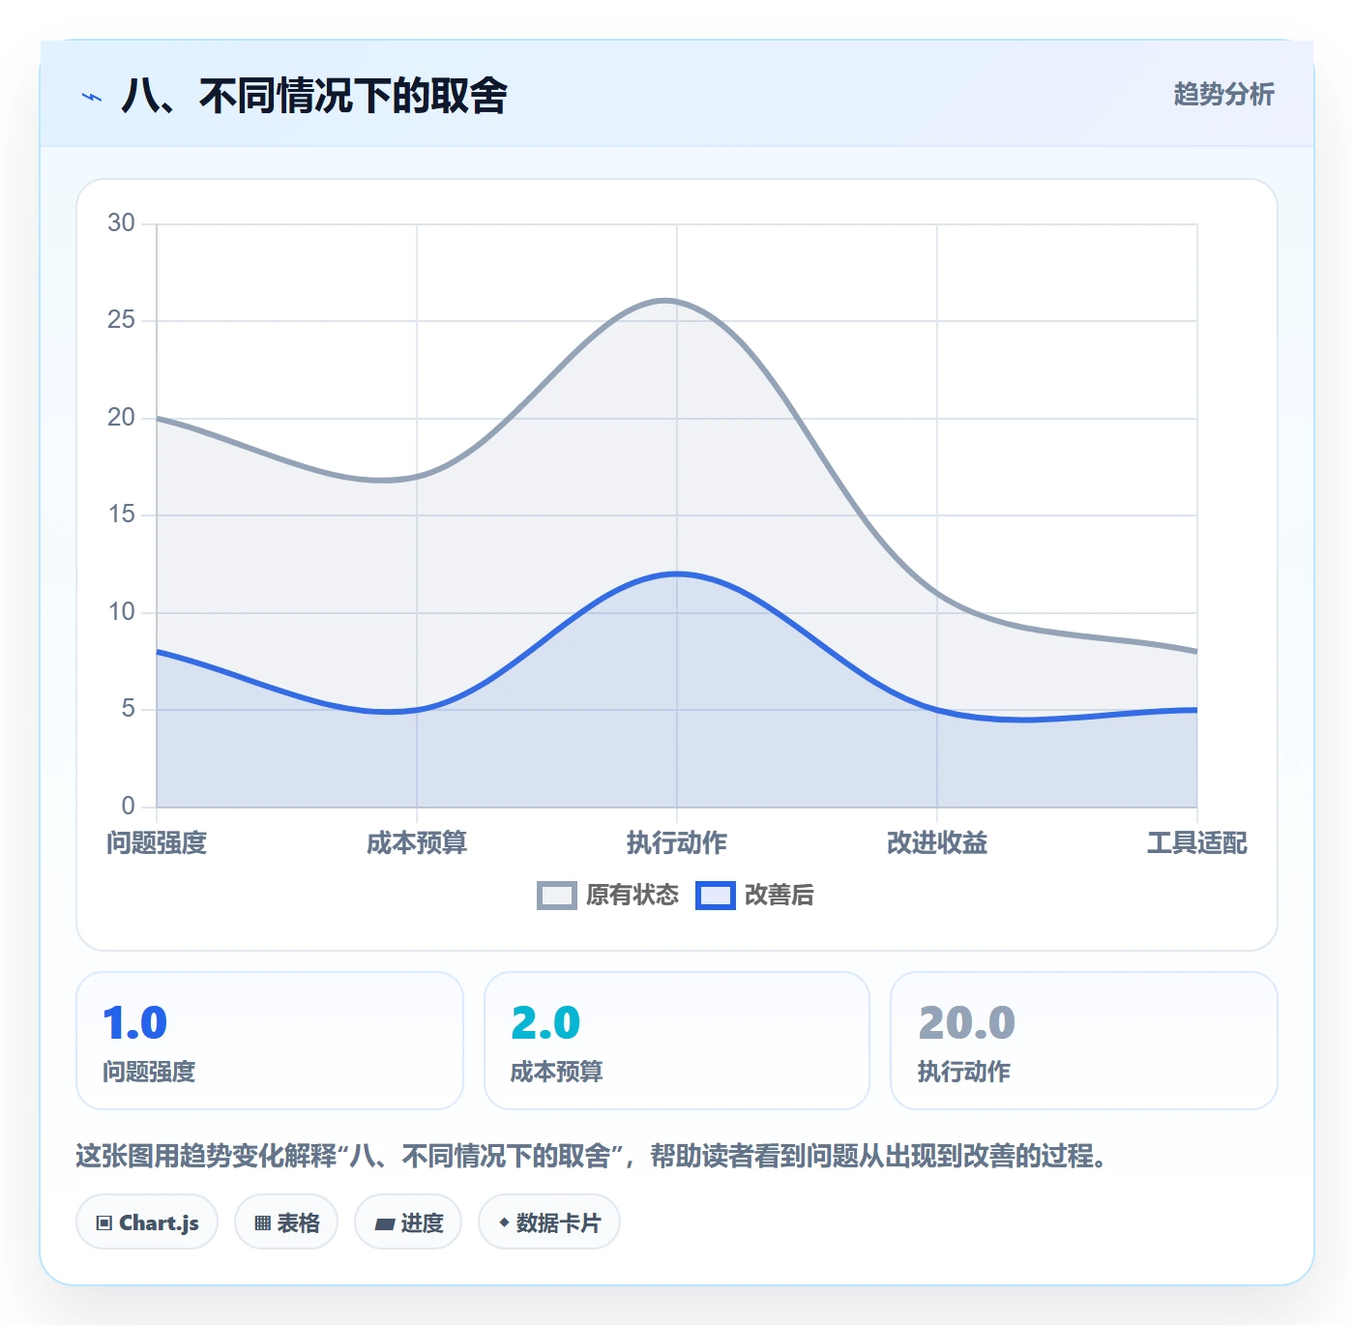Image resolution: width=1354 pixels, height=1325 pixels.
Task: Click the 改进收益 x-axis label
Action: pos(937,843)
